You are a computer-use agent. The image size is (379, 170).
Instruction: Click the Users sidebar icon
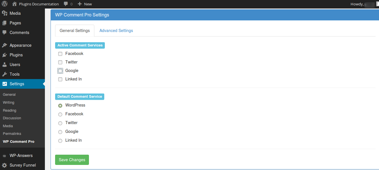click(5, 64)
